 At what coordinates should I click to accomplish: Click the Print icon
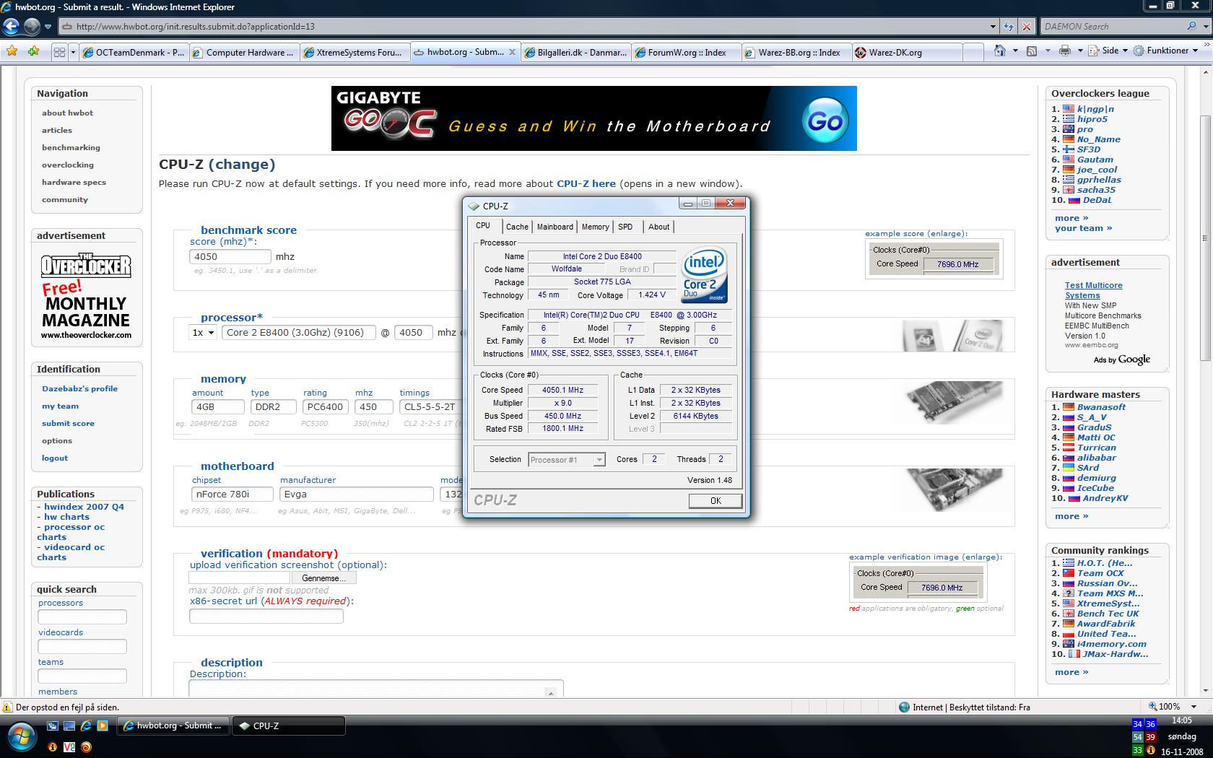1064,51
